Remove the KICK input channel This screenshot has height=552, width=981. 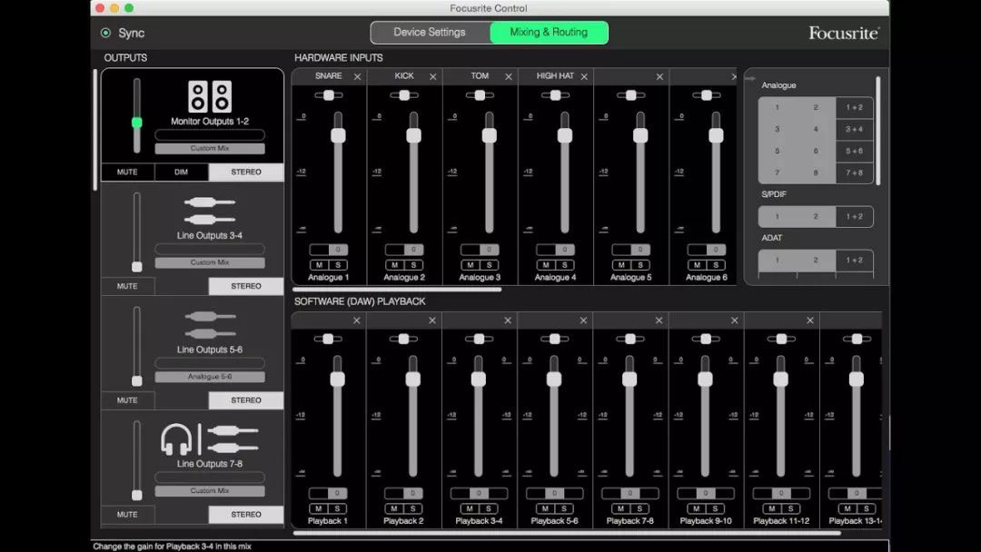click(432, 76)
